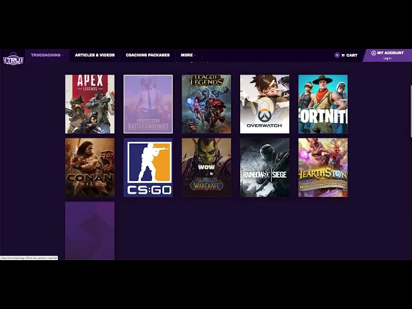
Task: Click the cart item count badge
Action: pyautogui.click(x=337, y=55)
